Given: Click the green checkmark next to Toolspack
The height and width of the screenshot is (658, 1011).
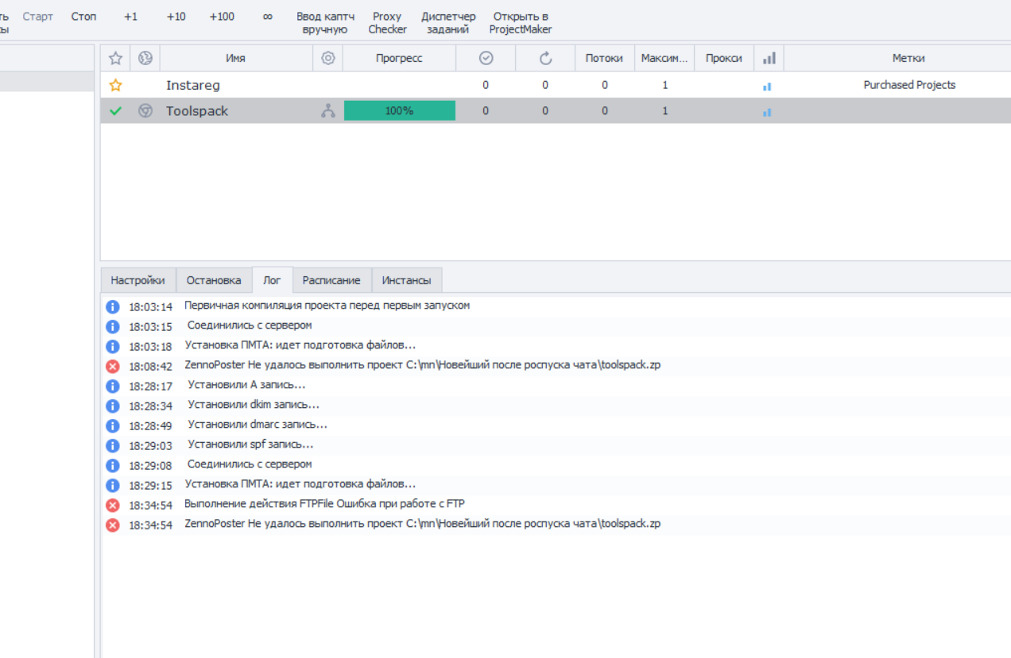Looking at the screenshot, I should (115, 111).
